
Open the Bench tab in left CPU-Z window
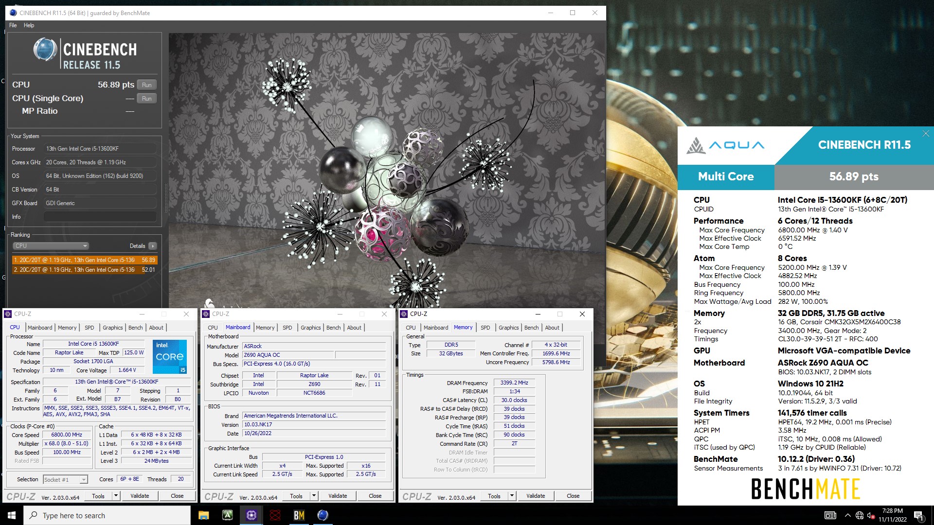136,328
